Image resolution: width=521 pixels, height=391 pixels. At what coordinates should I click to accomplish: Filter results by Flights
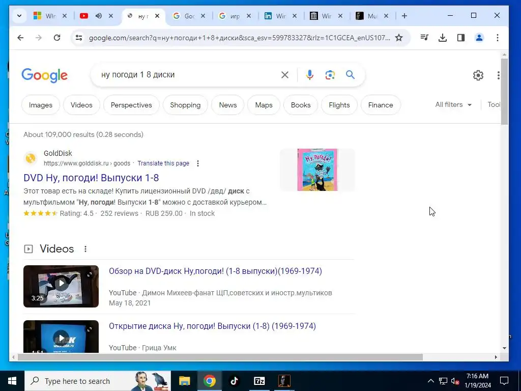339,105
